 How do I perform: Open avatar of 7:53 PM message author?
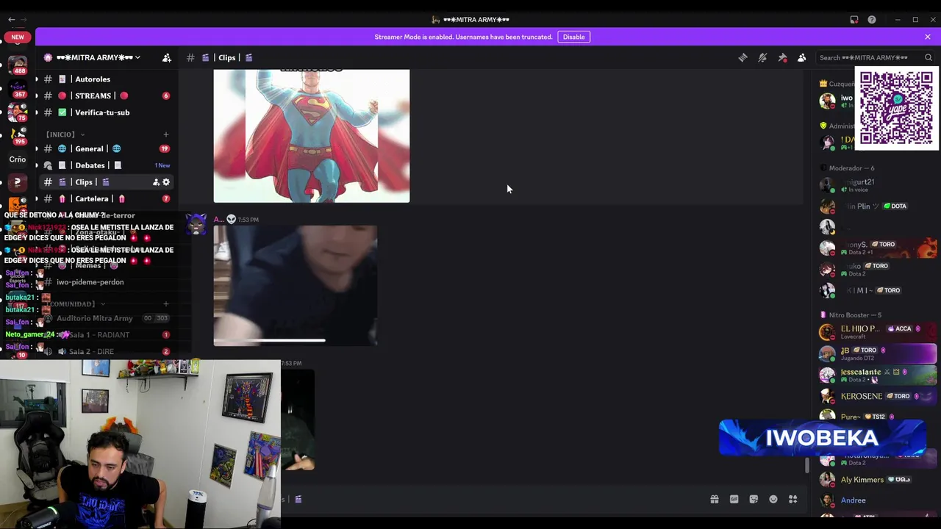pos(196,225)
